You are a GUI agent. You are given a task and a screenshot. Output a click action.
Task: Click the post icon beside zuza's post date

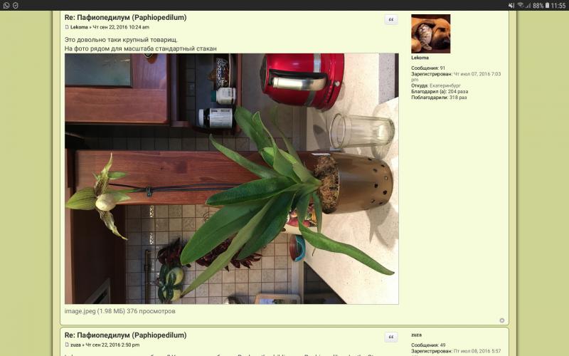[67, 345]
